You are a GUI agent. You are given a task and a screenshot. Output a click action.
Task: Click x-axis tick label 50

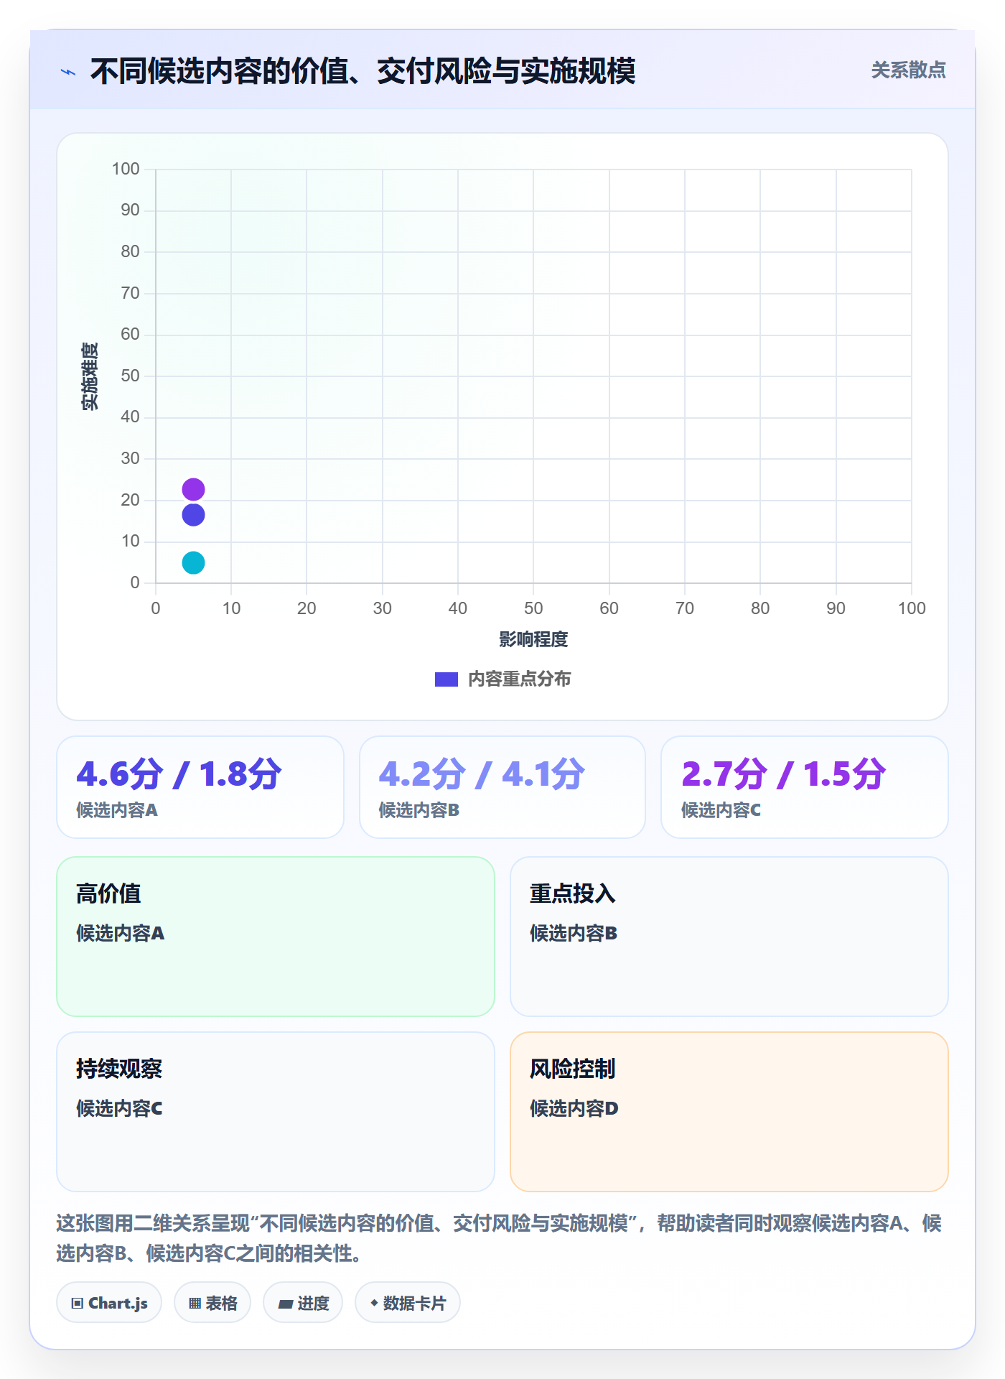pyautogui.click(x=533, y=608)
